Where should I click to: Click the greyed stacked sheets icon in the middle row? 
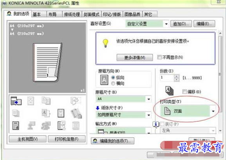point(16,113)
